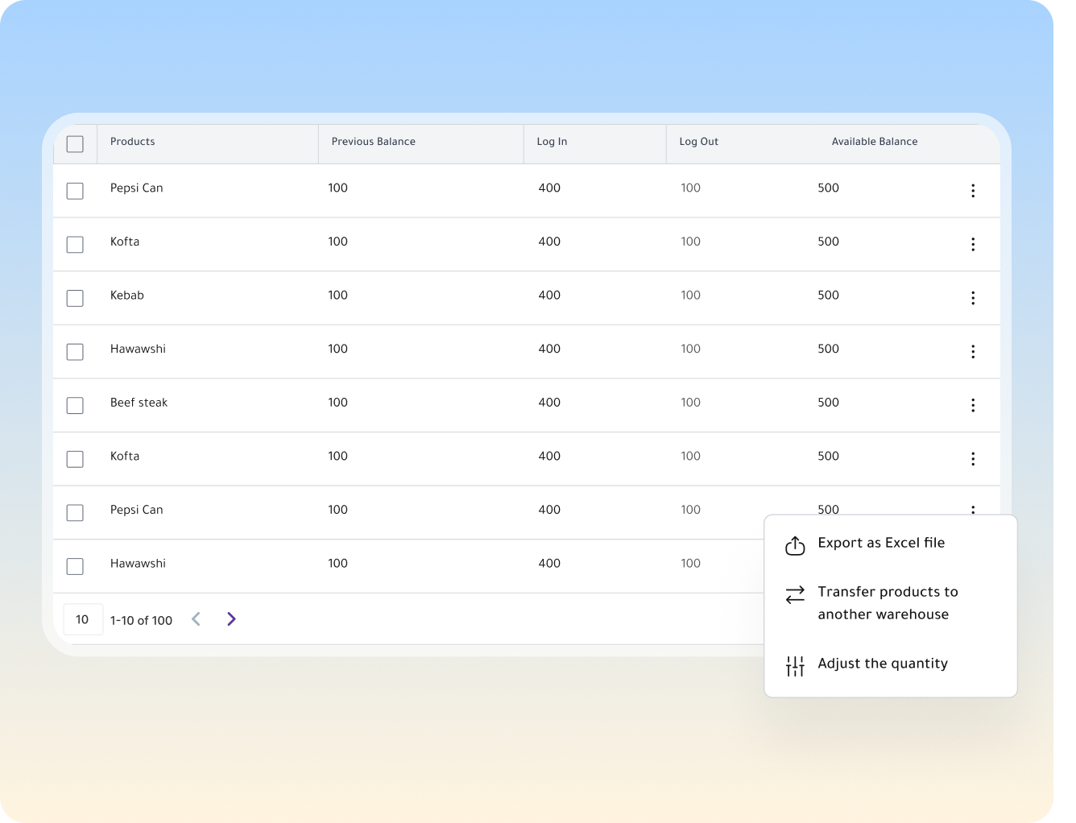Click the transfer arrows icon in popup menu
Screen dimensions: 1076x823
point(795,594)
